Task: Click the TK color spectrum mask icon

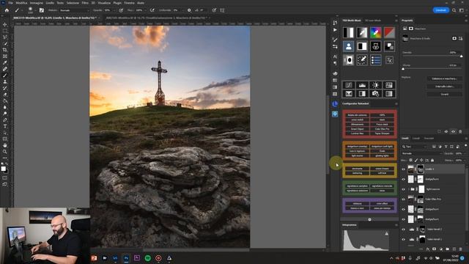Action: [376, 32]
